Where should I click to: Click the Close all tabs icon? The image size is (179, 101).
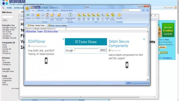point(52,15)
